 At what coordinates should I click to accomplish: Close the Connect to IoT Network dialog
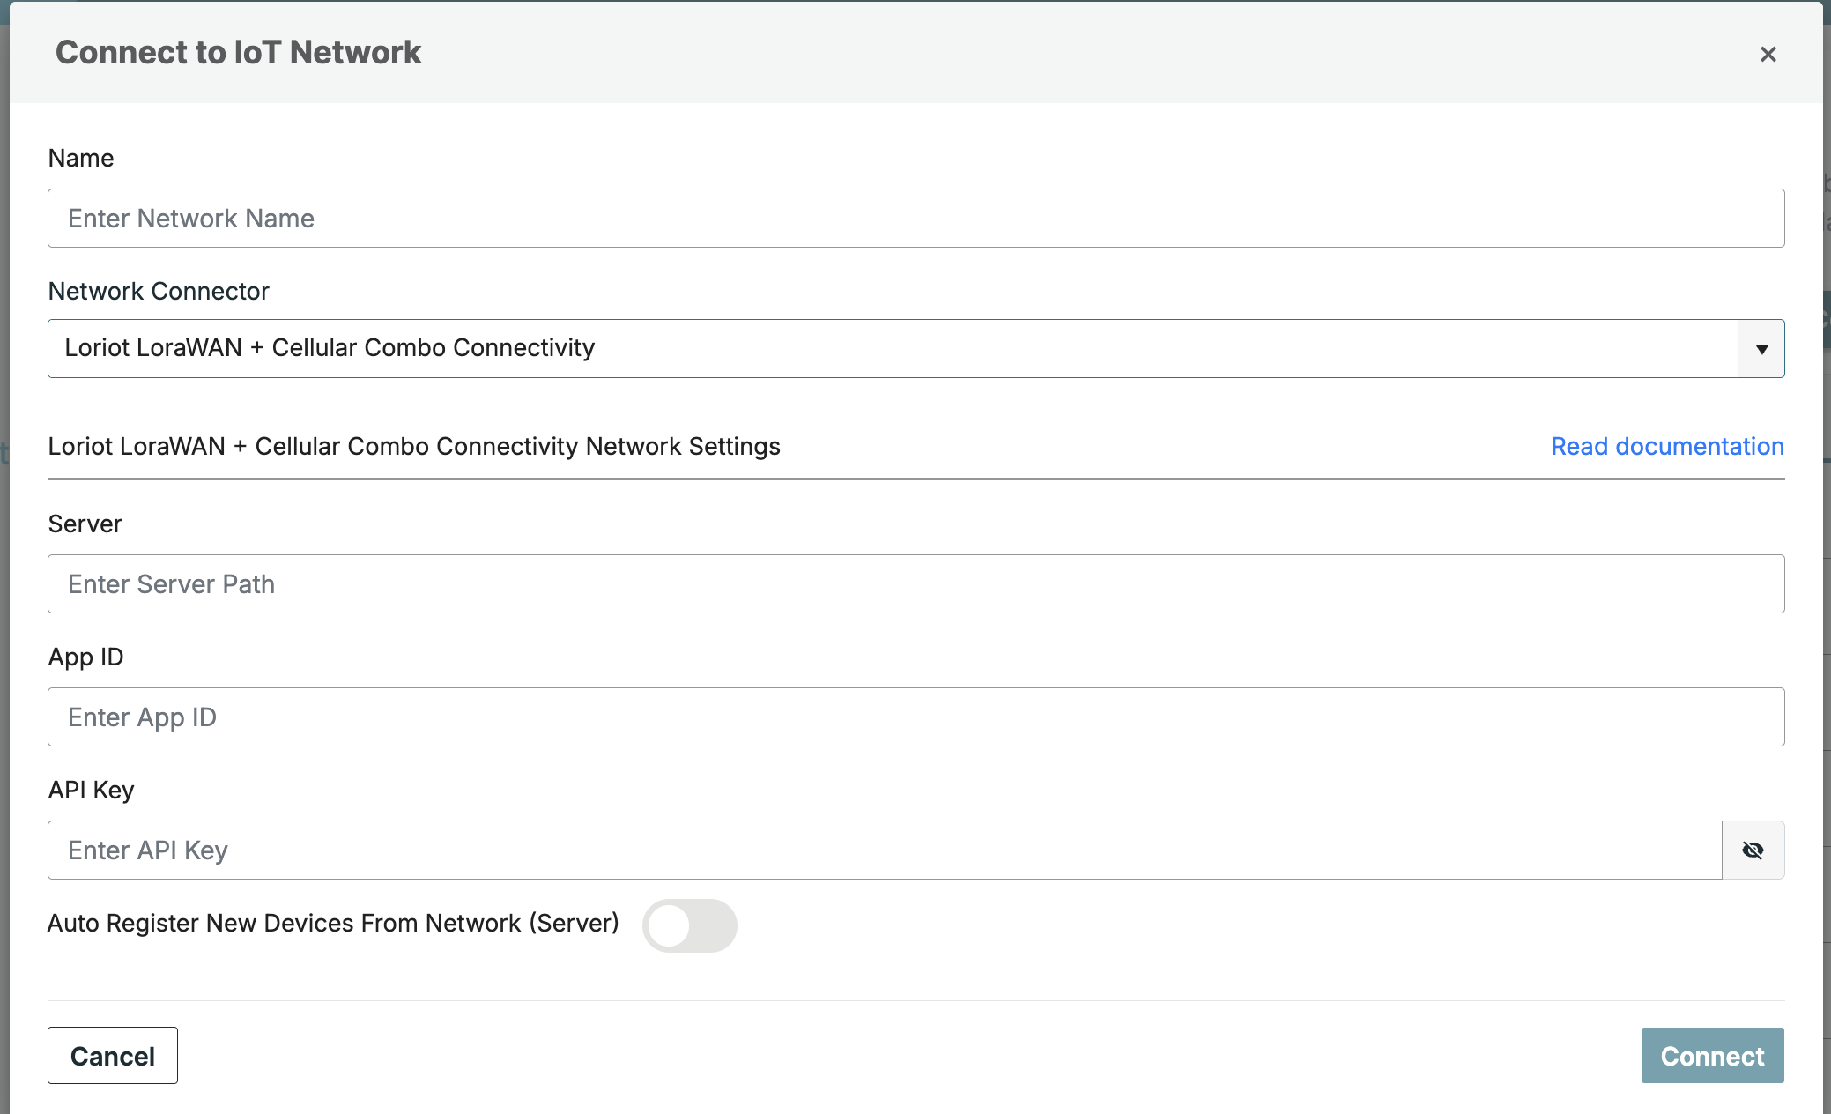click(1768, 55)
